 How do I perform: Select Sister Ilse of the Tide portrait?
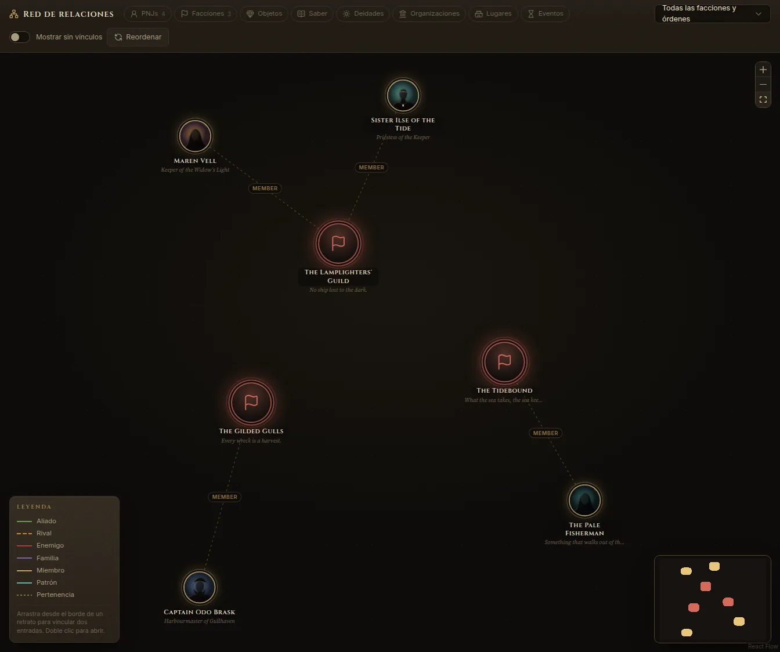tap(403, 96)
